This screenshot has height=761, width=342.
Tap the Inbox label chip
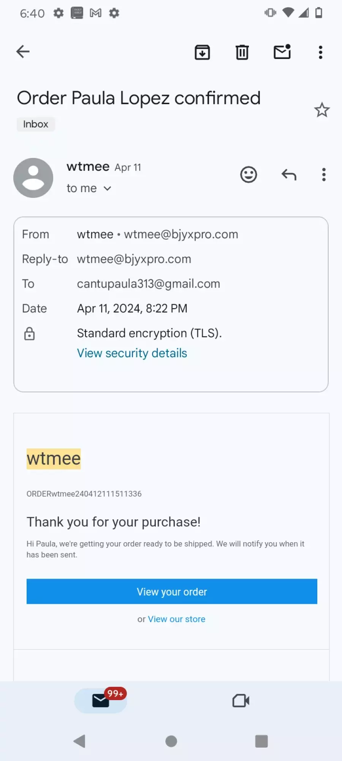pyautogui.click(x=36, y=124)
